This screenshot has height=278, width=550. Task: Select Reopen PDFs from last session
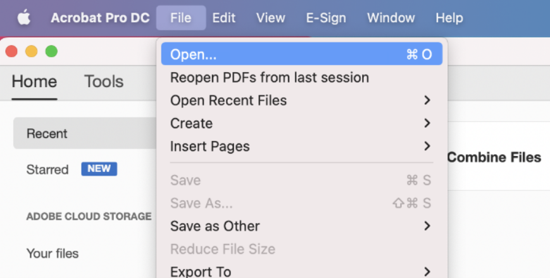tap(269, 78)
